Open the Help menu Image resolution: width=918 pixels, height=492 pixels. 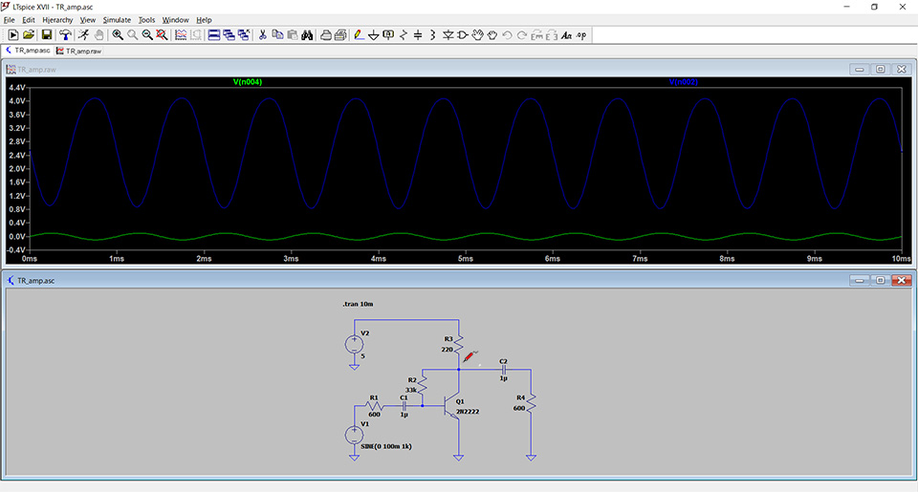click(x=204, y=20)
